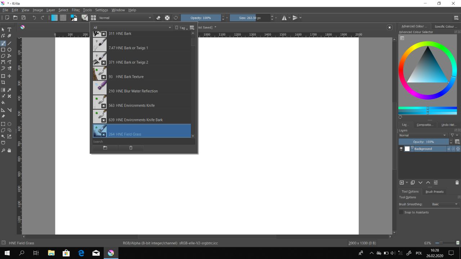Screen dimensions: 461x259
Task: Duplicate the layer in Layers panel
Action: pos(413,183)
